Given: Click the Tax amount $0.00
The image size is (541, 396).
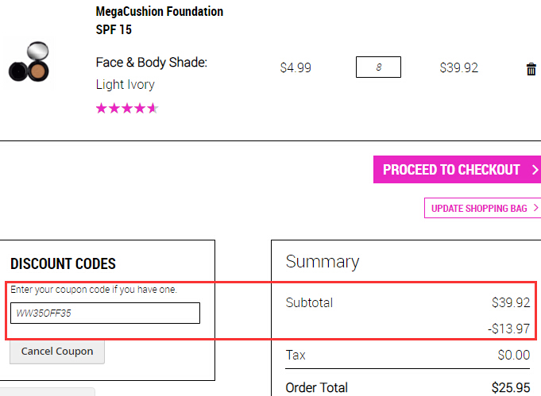Looking at the screenshot, I should (514, 355).
